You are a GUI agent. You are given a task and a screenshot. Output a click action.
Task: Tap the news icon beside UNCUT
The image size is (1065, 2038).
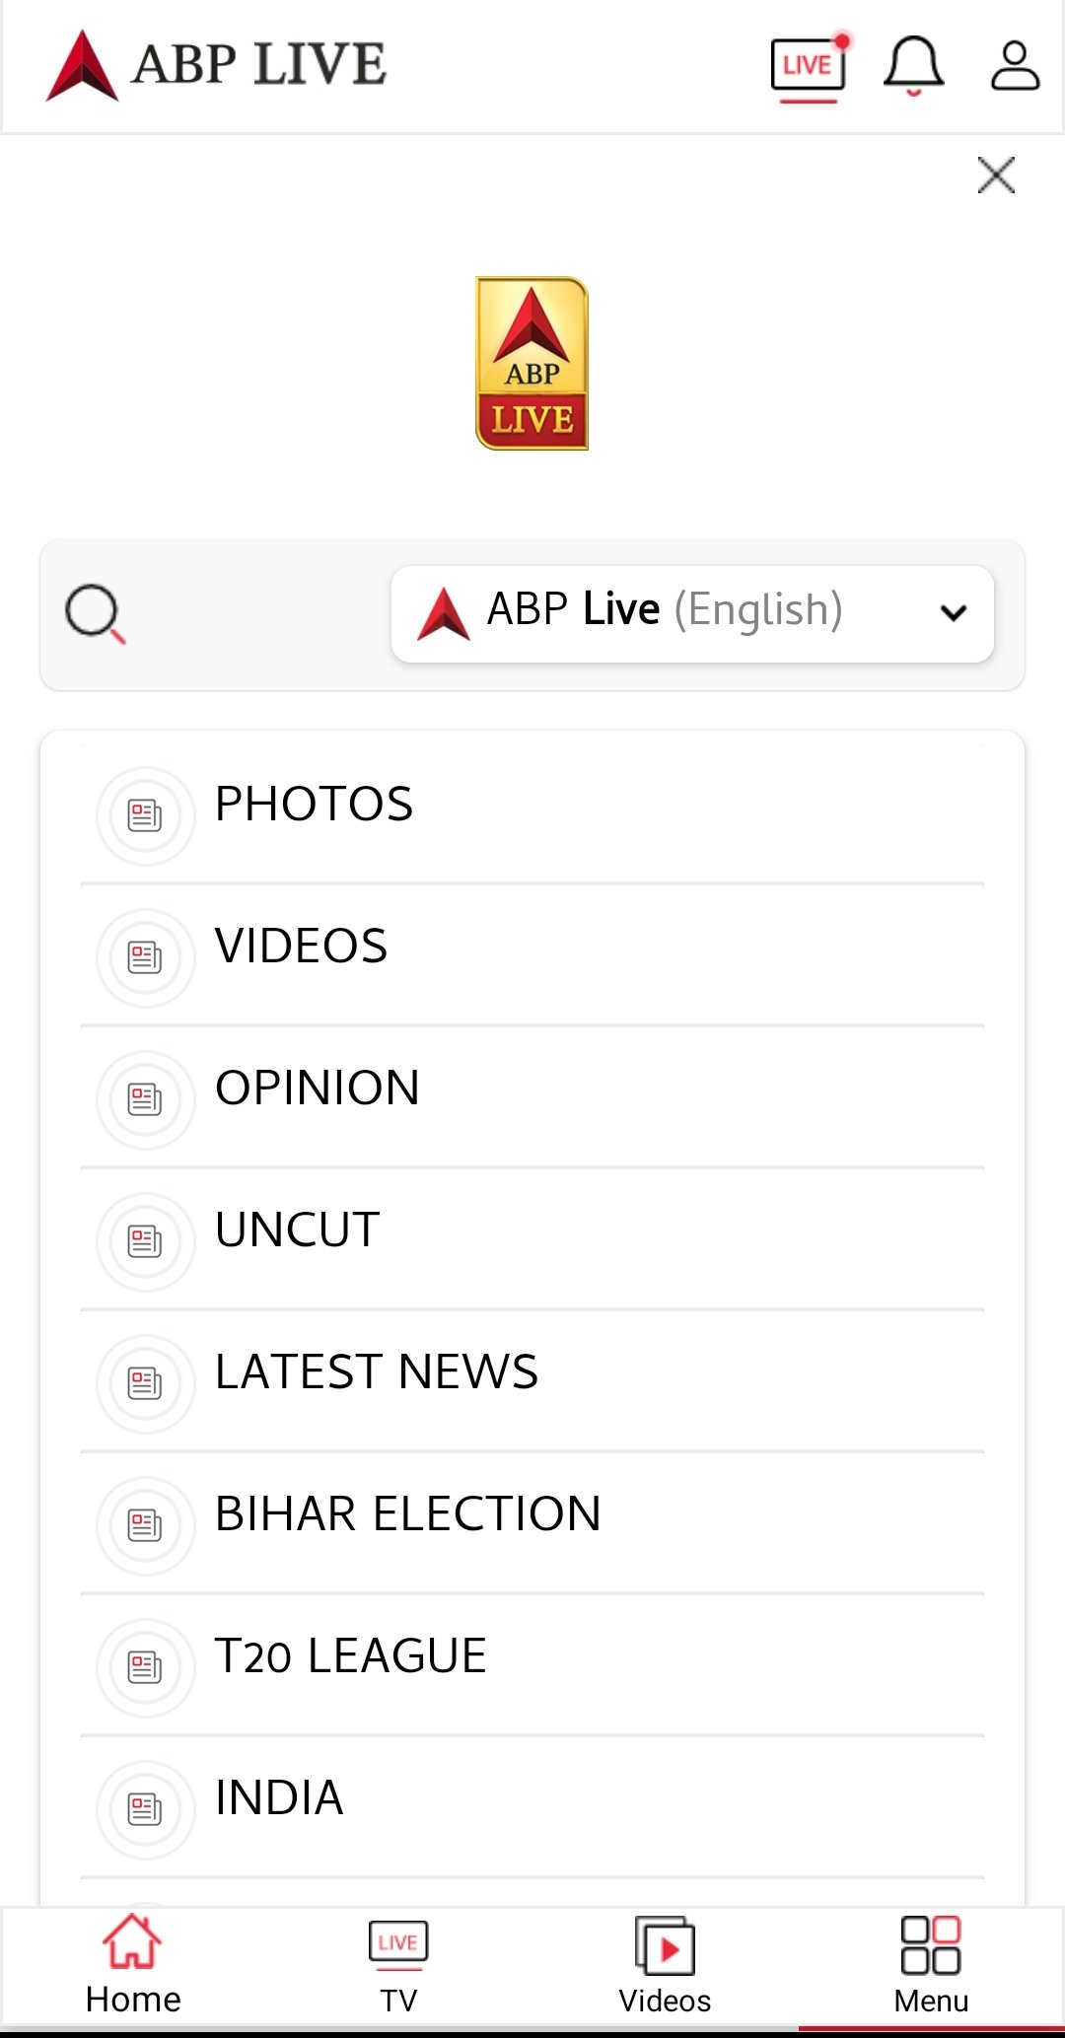pos(145,1241)
